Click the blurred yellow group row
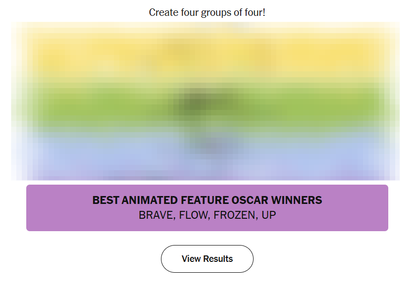The image size is (417, 297). [207, 55]
